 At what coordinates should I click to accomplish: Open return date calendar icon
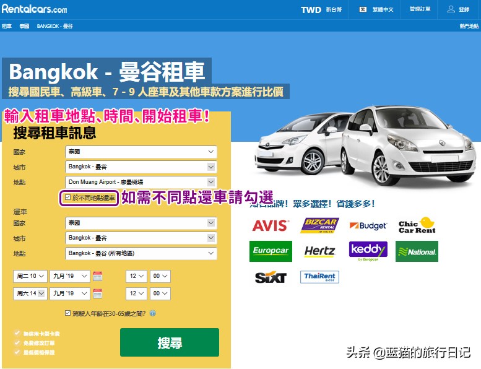pos(98,293)
